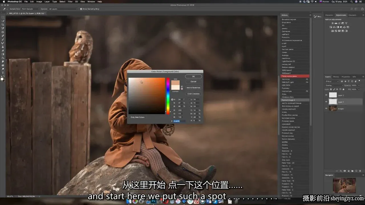Click the rainbow hue slider strip

point(168,96)
